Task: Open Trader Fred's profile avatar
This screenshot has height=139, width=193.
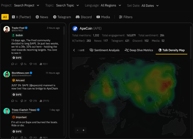Action: [x=6, y=29]
